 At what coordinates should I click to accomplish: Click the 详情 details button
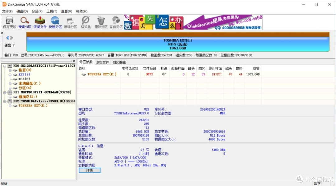point(89,170)
